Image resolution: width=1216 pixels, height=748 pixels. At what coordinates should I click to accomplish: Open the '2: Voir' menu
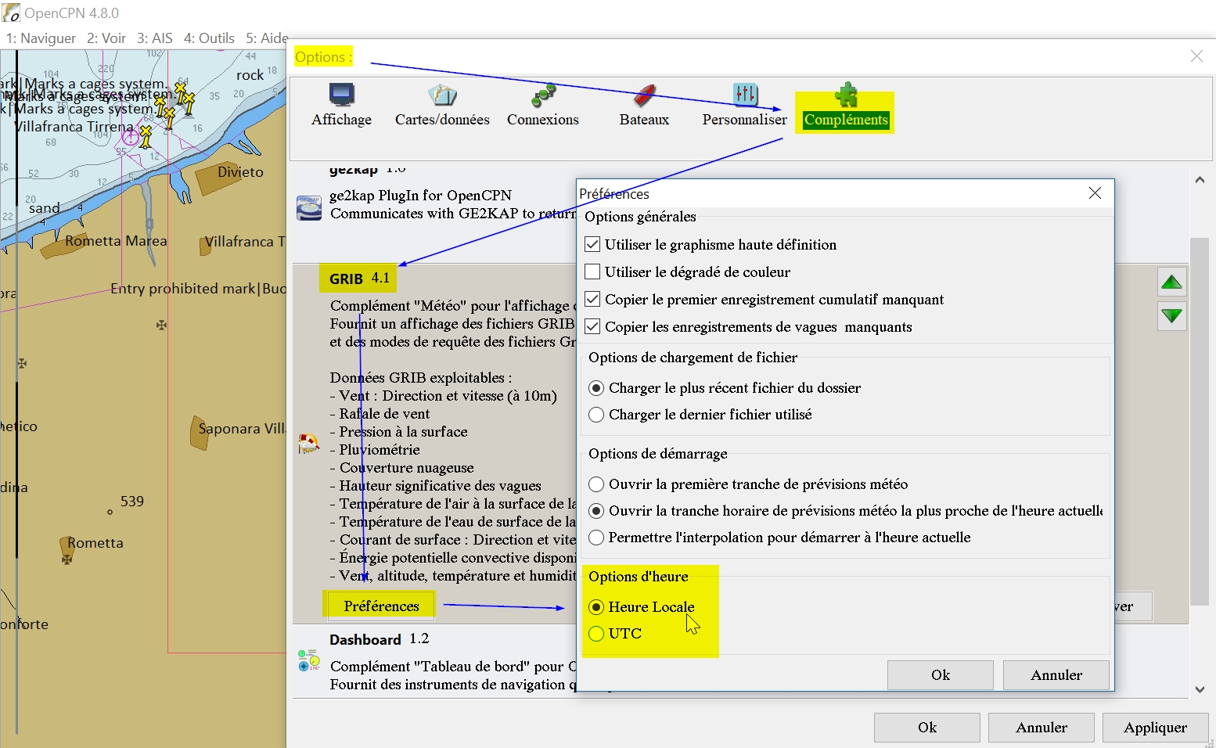[x=106, y=38]
